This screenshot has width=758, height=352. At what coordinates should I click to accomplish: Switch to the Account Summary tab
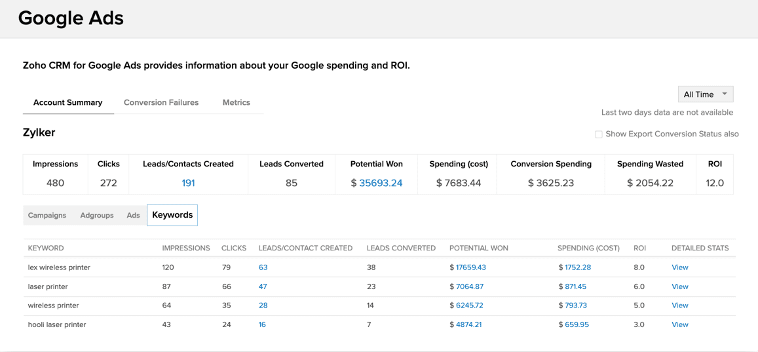[67, 102]
